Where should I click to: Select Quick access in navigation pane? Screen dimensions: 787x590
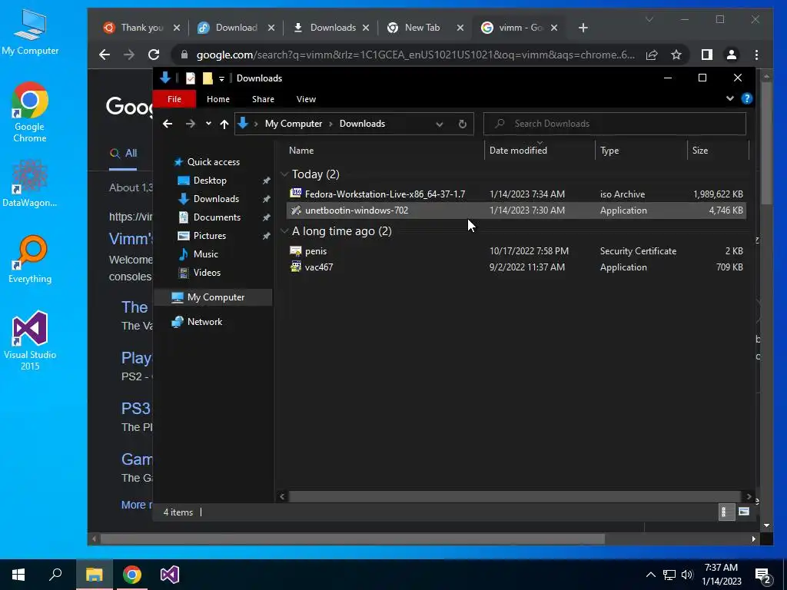tap(214, 161)
